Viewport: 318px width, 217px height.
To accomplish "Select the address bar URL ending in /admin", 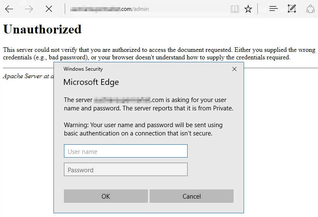I will (x=109, y=9).
